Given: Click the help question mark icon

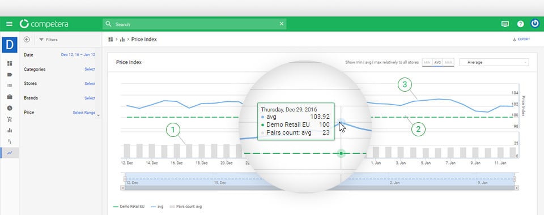Looking at the screenshot, I should pos(520,24).
